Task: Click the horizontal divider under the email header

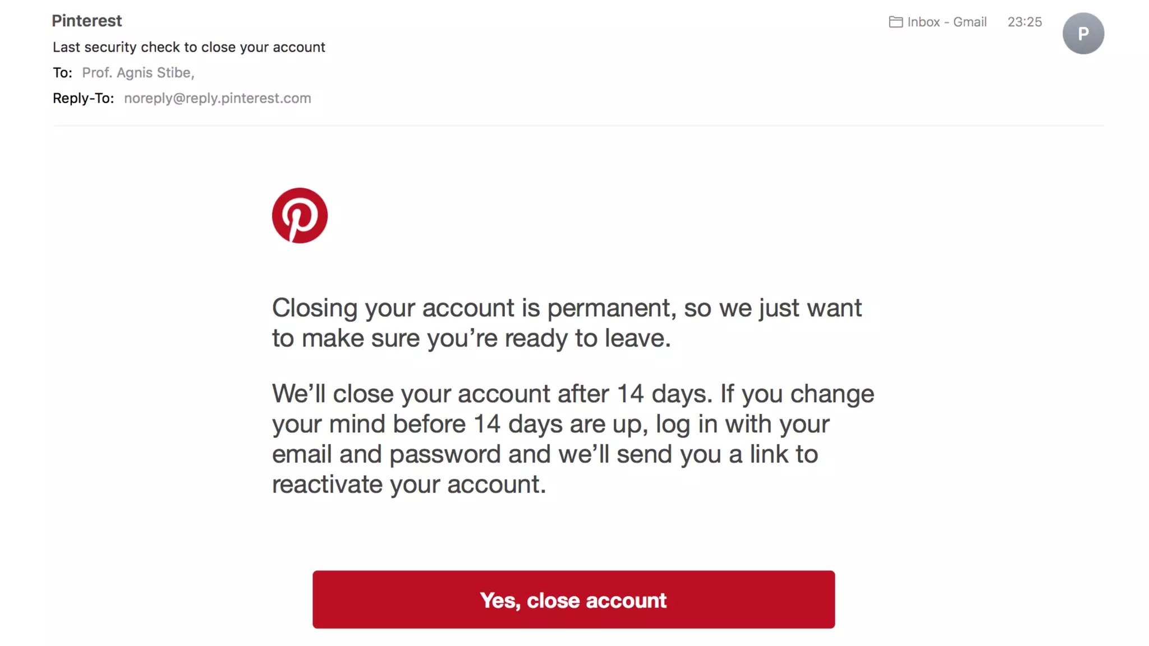Action: [x=578, y=126]
